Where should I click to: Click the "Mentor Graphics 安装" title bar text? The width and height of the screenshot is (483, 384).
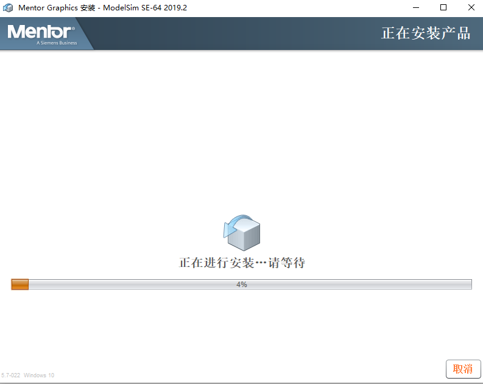[x=56, y=8]
